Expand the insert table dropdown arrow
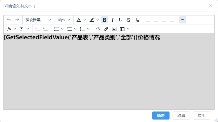 (x=128, y=29)
